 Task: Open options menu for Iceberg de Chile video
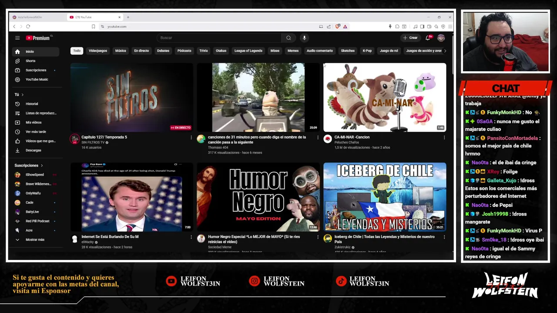click(444, 237)
